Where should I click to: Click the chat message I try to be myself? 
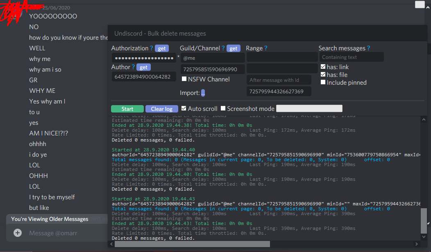52,197
